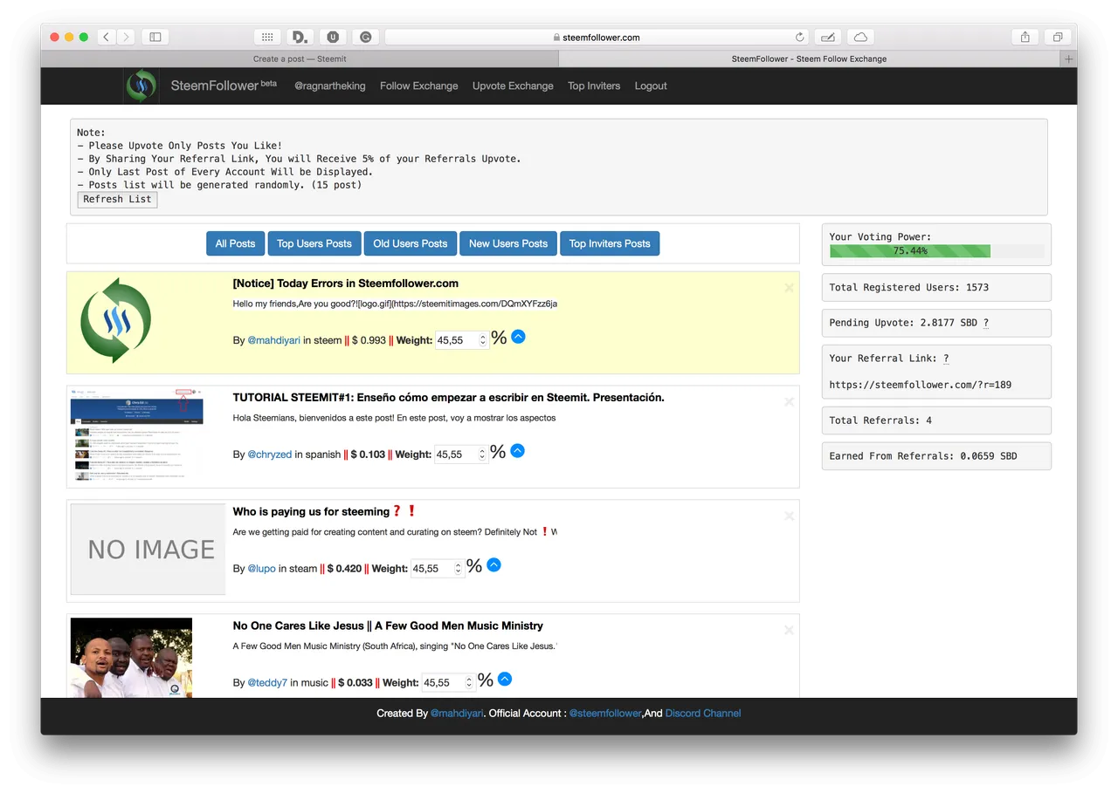Filter by All Posts

click(235, 243)
